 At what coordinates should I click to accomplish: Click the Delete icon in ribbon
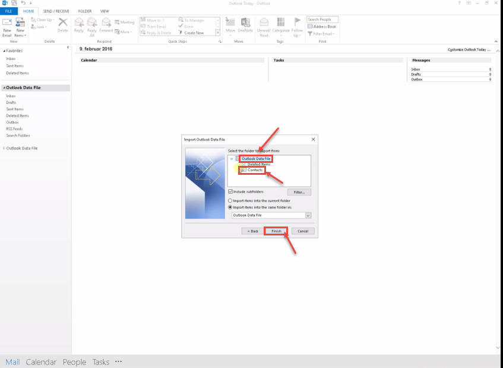tap(62, 24)
